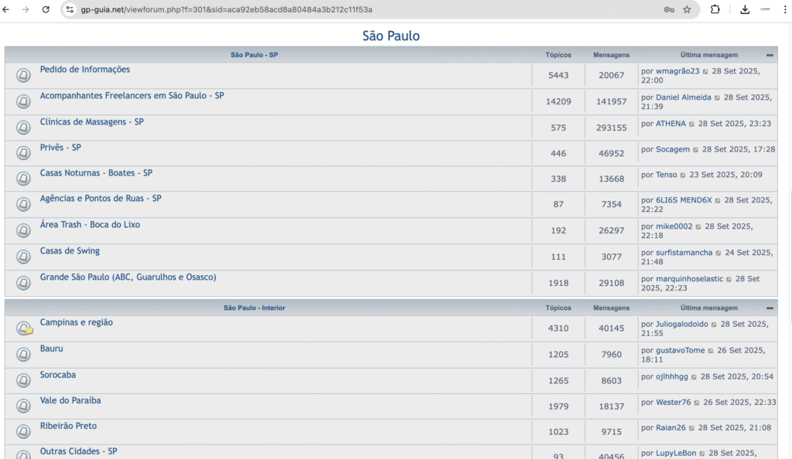The width and height of the screenshot is (792, 459).
Task: Collapse the São Paulo - Interior category
Action: pyautogui.click(x=770, y=308)
